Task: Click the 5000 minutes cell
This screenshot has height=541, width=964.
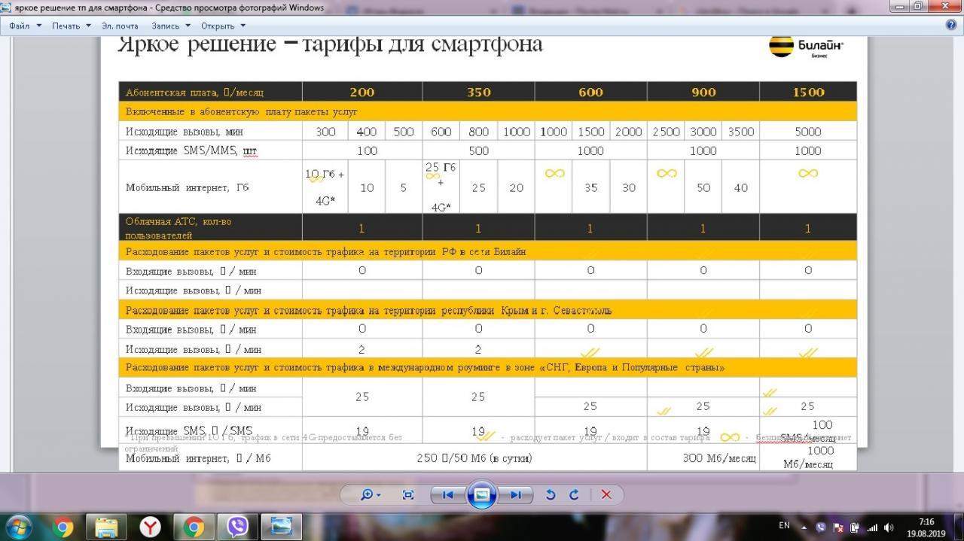Action: click(x=808, y=131)
